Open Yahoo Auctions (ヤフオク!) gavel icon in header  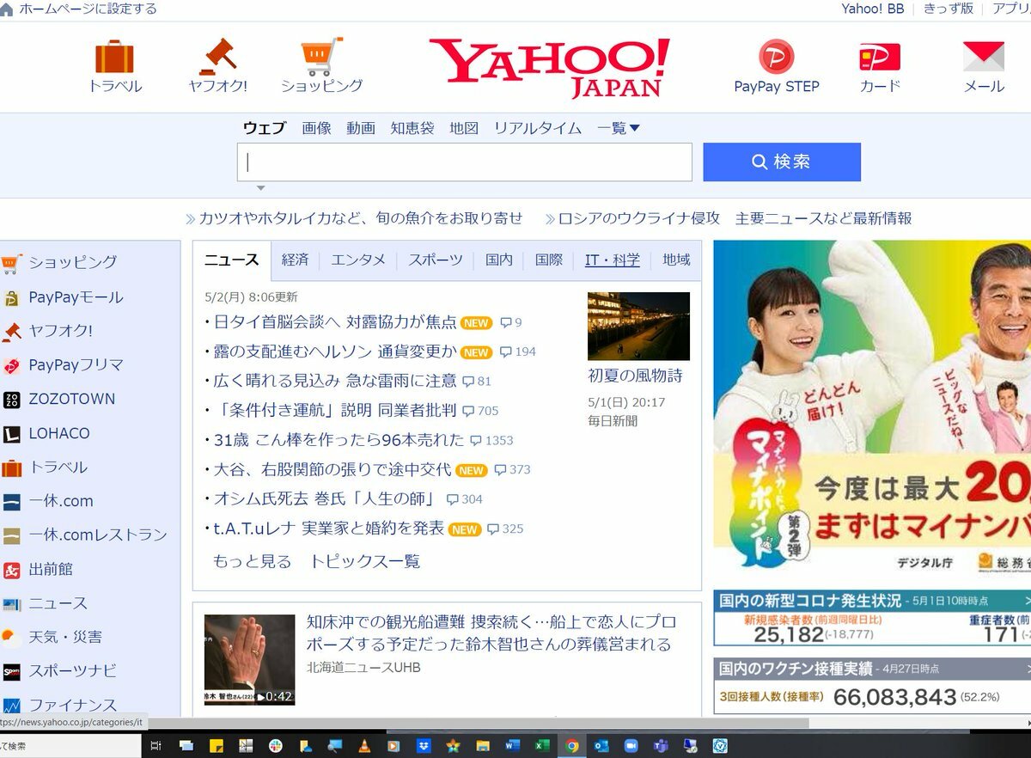click(217, 56)
